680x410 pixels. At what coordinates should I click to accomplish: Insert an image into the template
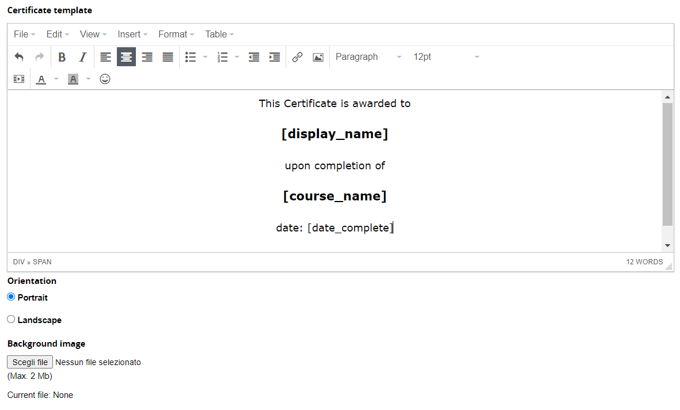(318, 56)
